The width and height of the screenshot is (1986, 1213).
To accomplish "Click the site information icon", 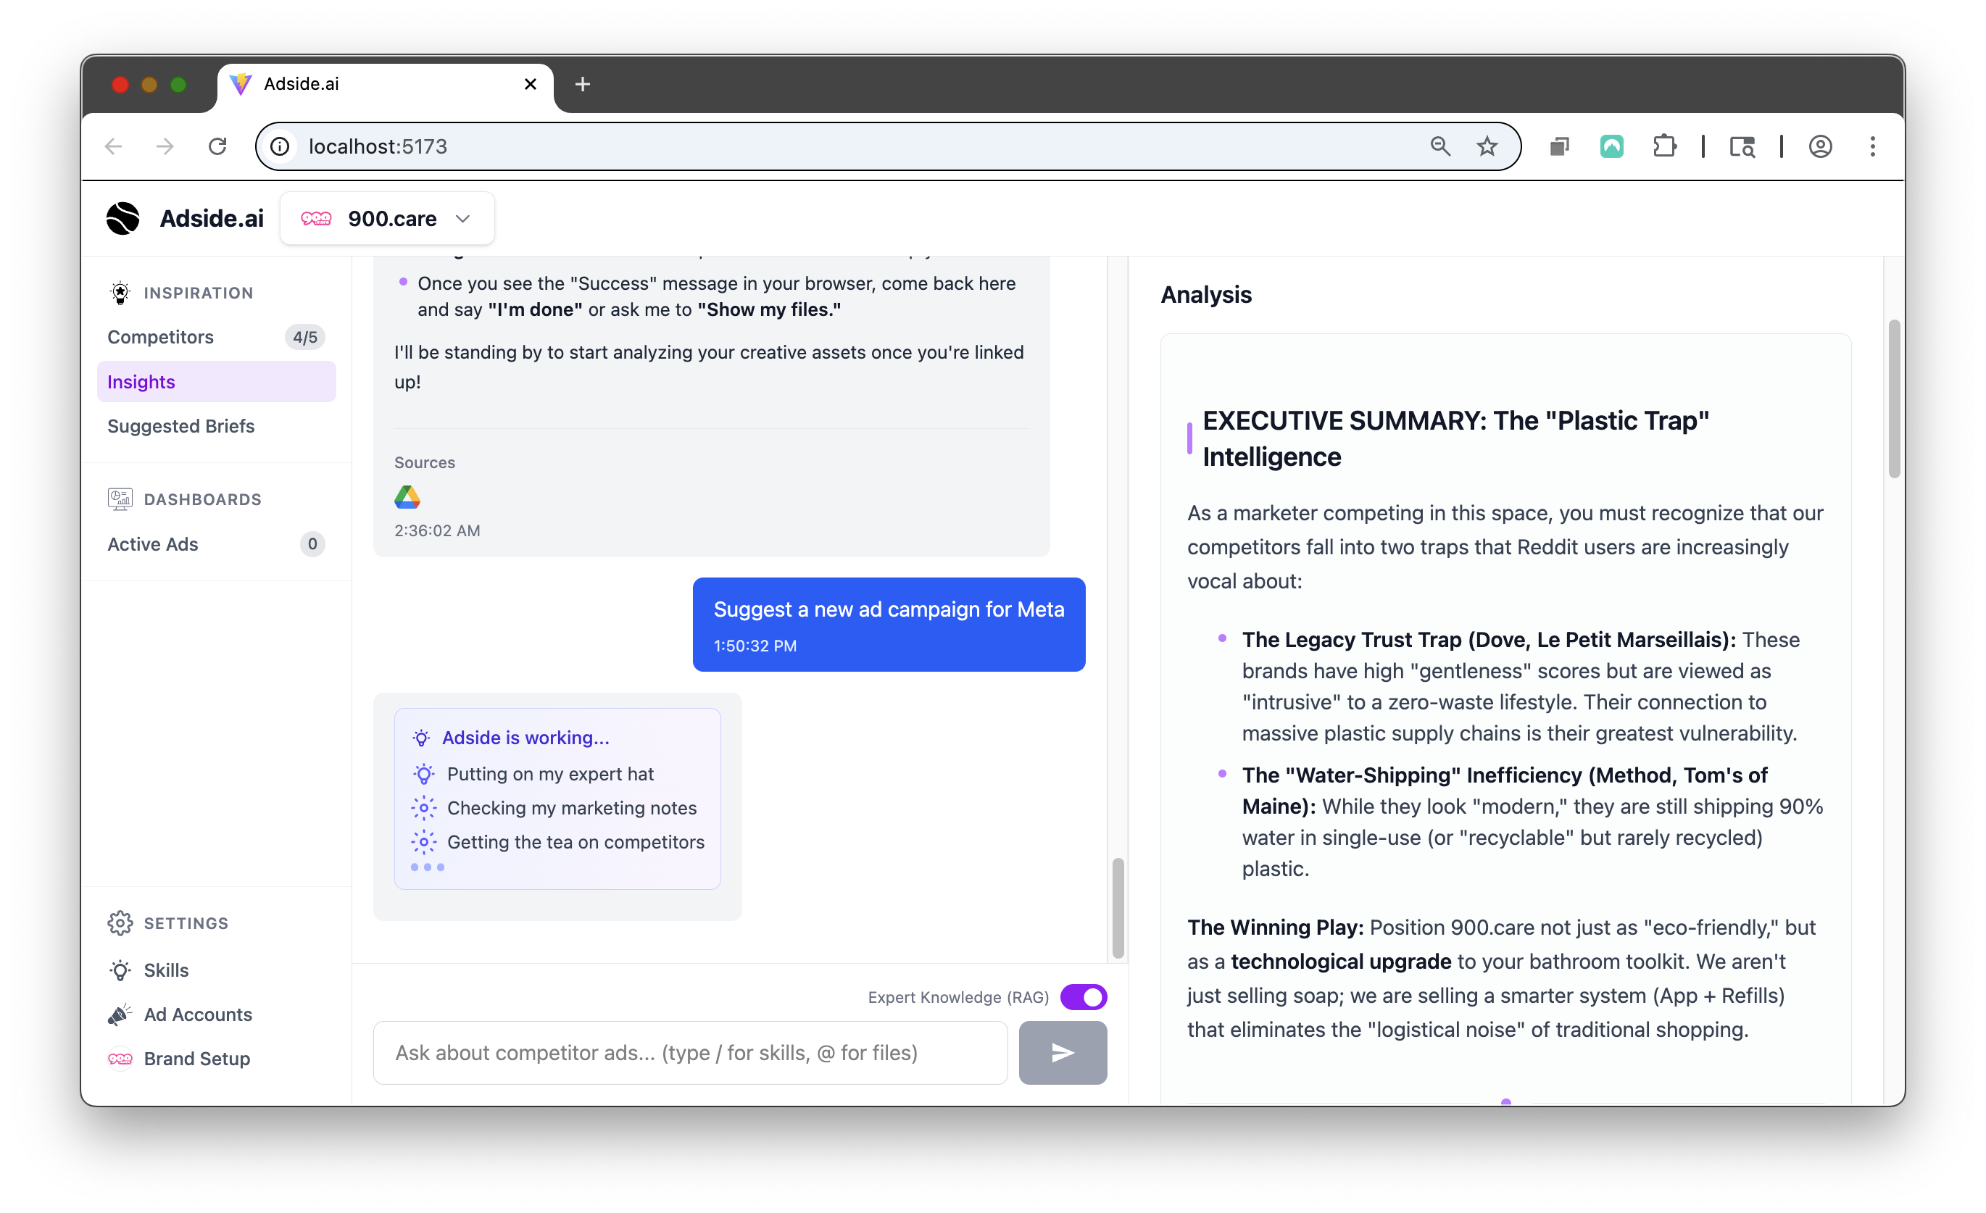I will point(280,146).
